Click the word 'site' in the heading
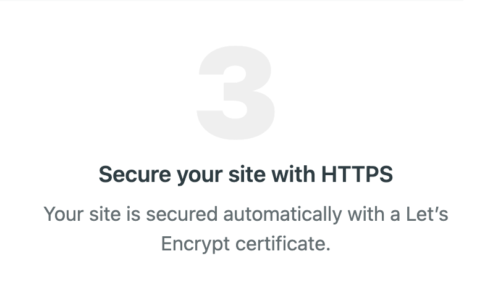This screenshot has height=301, width=477. pyautogui.click(x=247, y=175)
